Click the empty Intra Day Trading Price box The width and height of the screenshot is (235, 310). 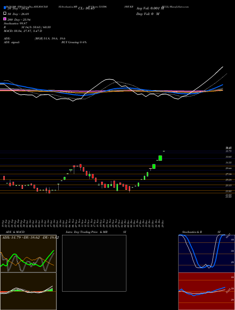coord(94,263)
